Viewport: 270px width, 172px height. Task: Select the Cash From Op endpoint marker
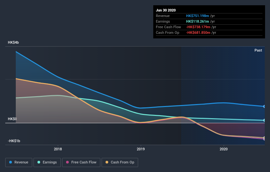tap(264, 138)
